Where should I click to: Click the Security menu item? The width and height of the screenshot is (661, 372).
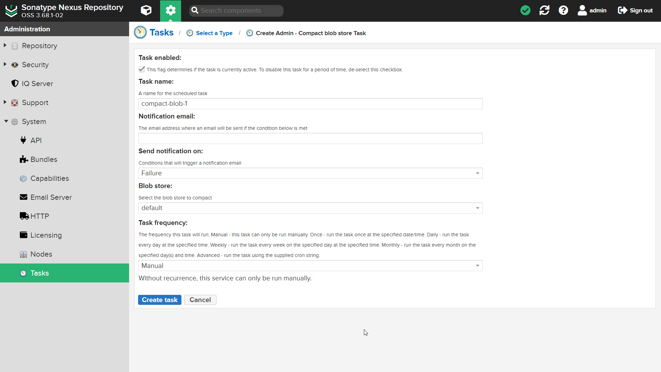pyautogui.click(x=35, y=64)
